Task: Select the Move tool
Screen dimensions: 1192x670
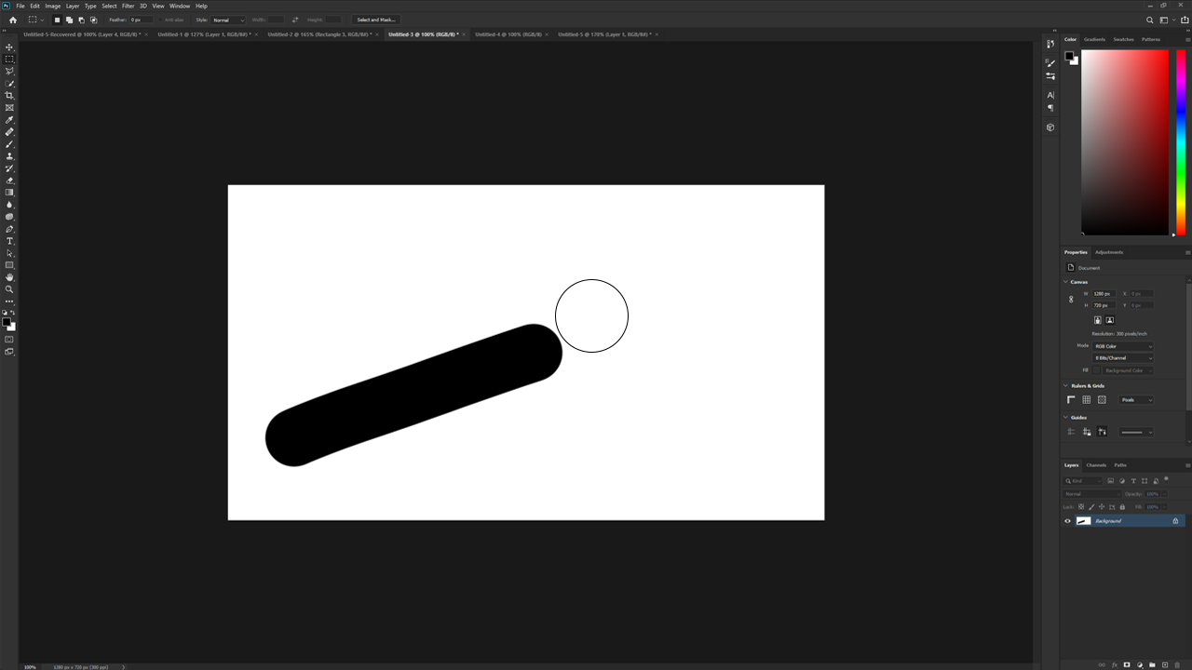Action: coord(10,47)
